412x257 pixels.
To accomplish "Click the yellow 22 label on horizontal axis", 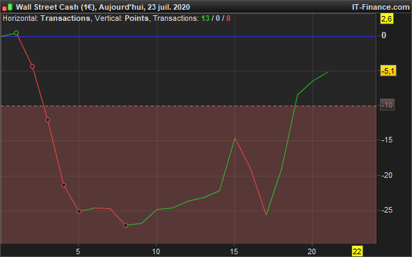I will pyautogui.click(x=357, y=251).
